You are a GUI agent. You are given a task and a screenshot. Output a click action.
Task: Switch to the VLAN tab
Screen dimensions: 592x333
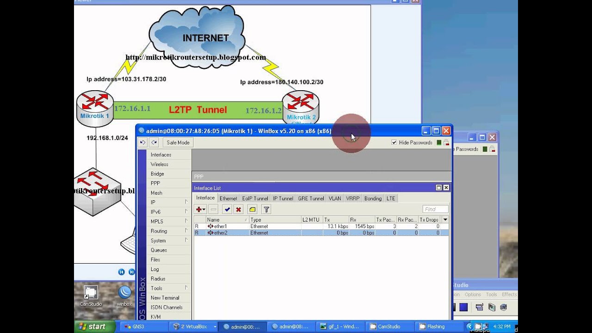click(x=335, y=198)
